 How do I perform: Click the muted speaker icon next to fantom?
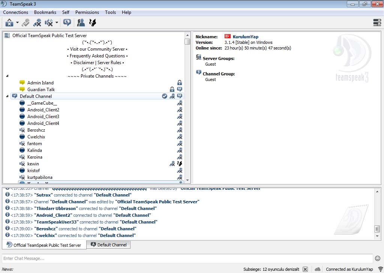point(22,143)
